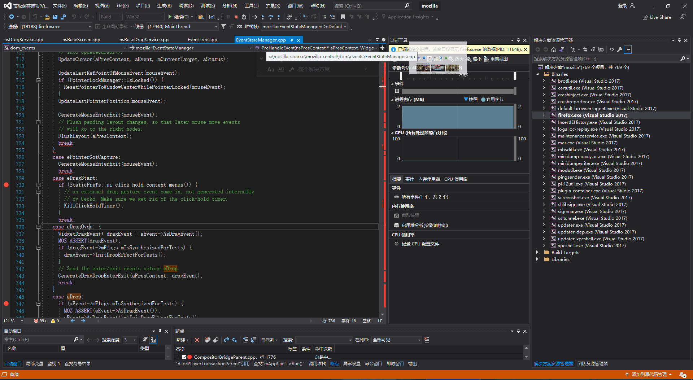The image size is (693, 380).
Task: Collapse the code block at line 736
Action: pyautogui.click(x=38, y=227)
